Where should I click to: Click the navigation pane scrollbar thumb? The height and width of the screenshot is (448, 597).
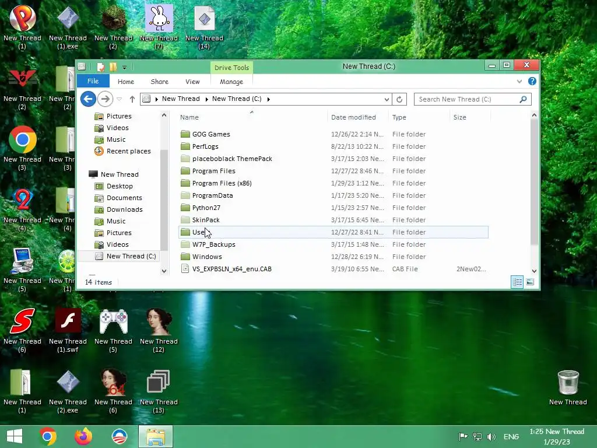click(x=164, y=200)
